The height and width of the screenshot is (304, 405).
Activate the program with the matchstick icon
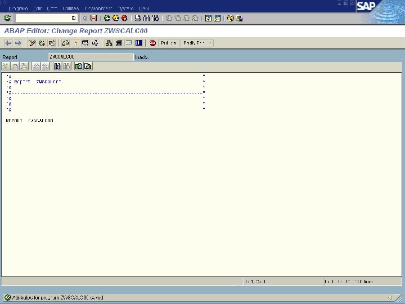[x=76, y=43]
